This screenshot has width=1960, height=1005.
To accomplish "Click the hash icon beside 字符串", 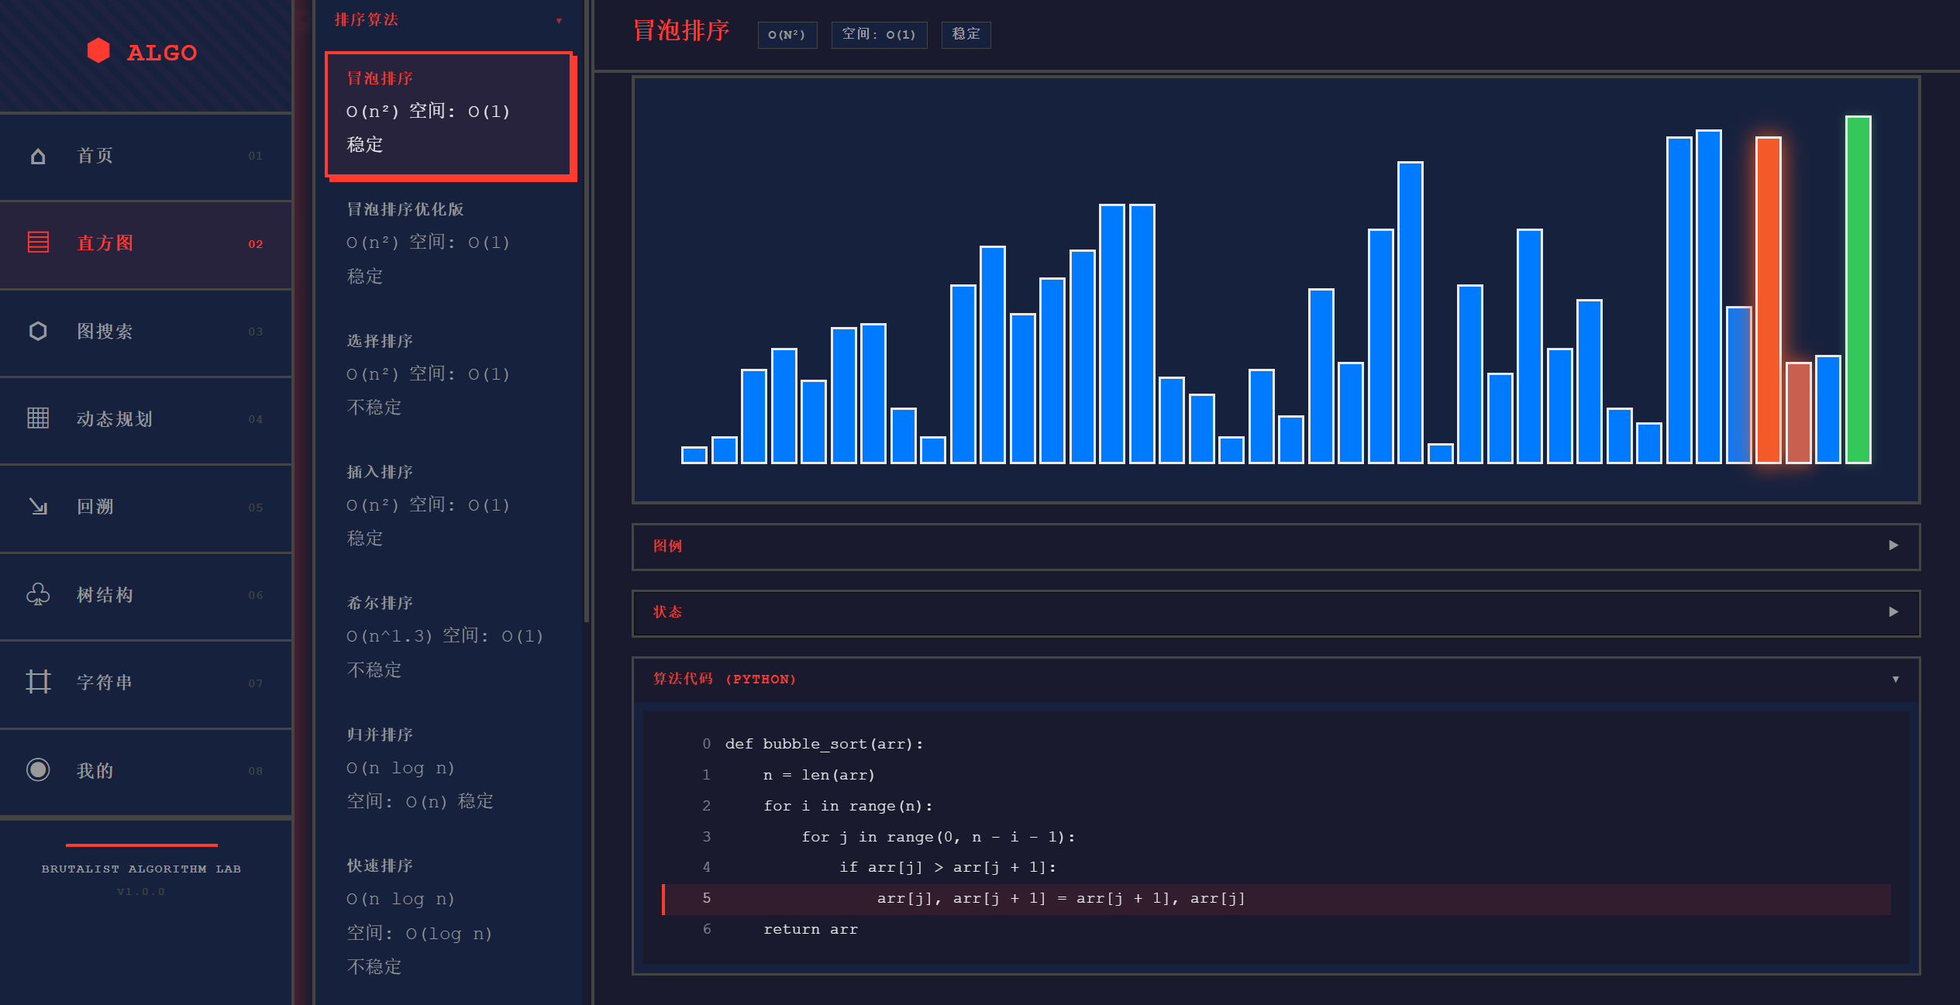I will 38,682.
